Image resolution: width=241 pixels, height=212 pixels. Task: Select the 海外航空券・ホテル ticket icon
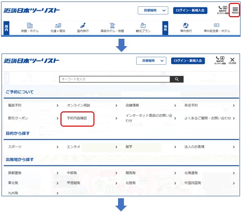(216, 25)
